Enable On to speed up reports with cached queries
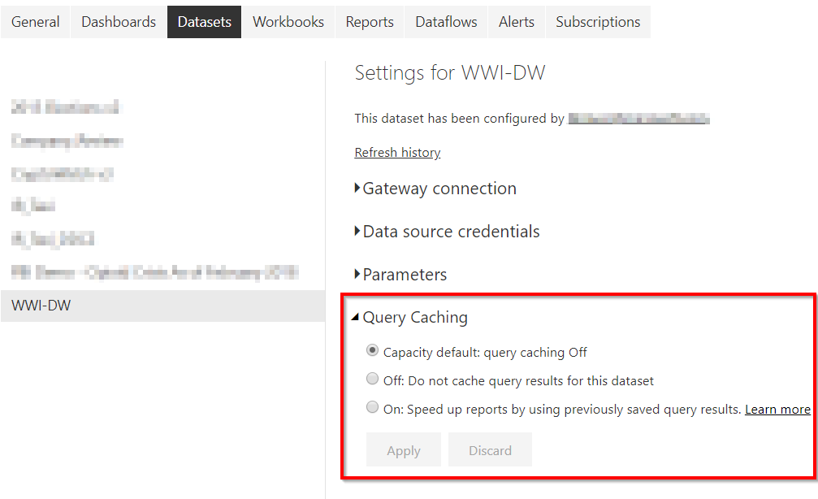818x499 pixels. coord(372,407)
